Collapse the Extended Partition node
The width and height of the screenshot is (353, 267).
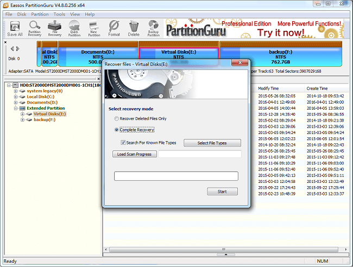(x=16, y=108)
